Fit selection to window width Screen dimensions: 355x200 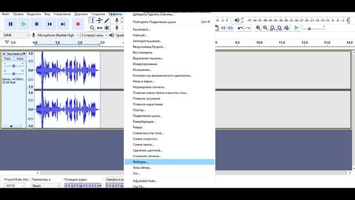pyautogui.click(x=272, y=28)
